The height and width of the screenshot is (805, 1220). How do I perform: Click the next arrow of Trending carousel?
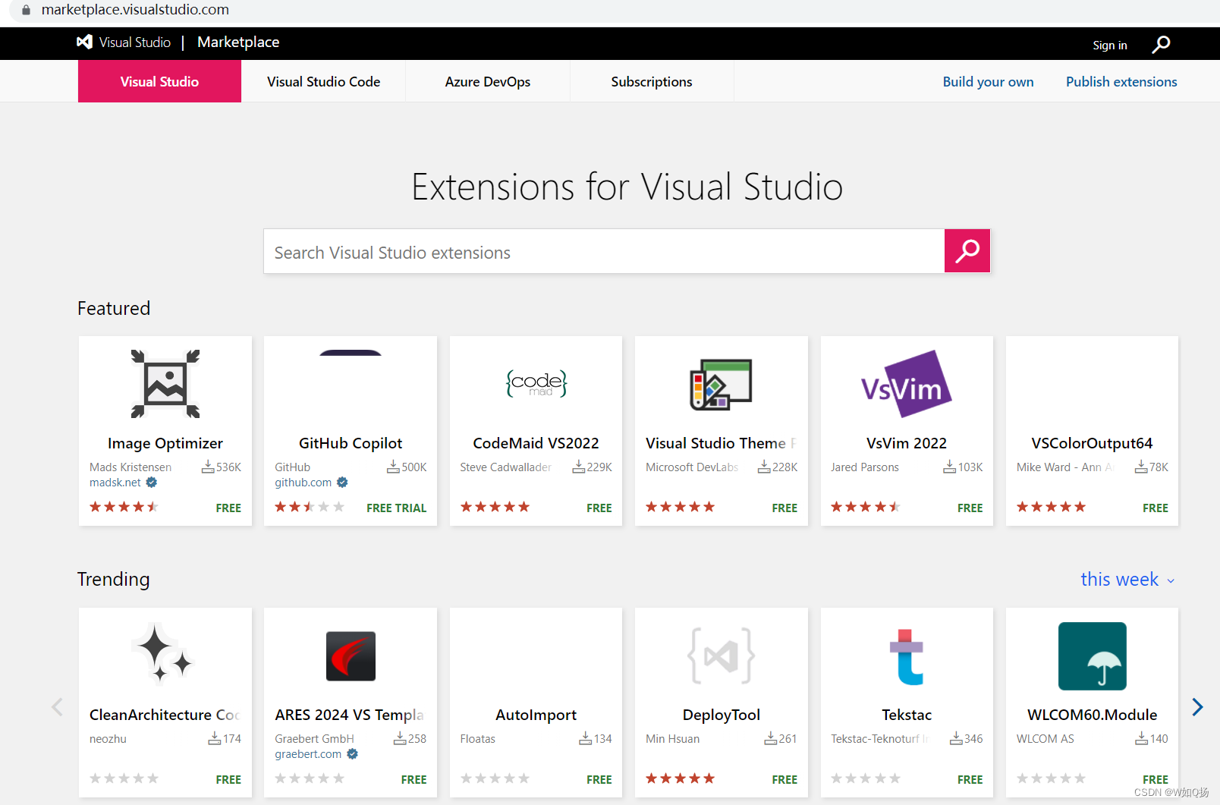tap(1197, 707)
